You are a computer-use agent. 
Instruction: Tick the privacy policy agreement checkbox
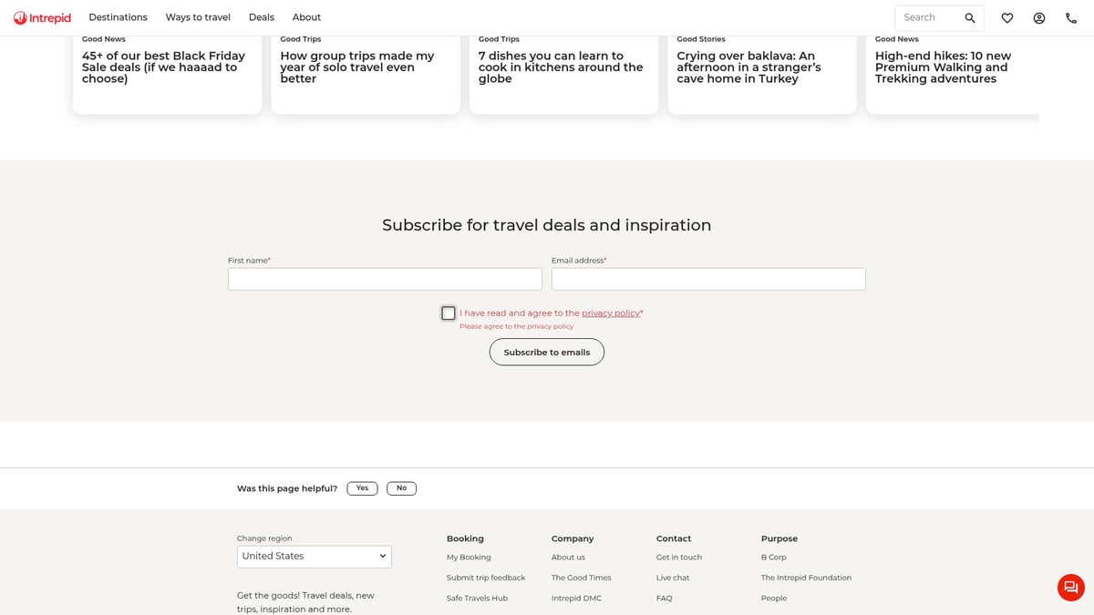coord(449,313)
